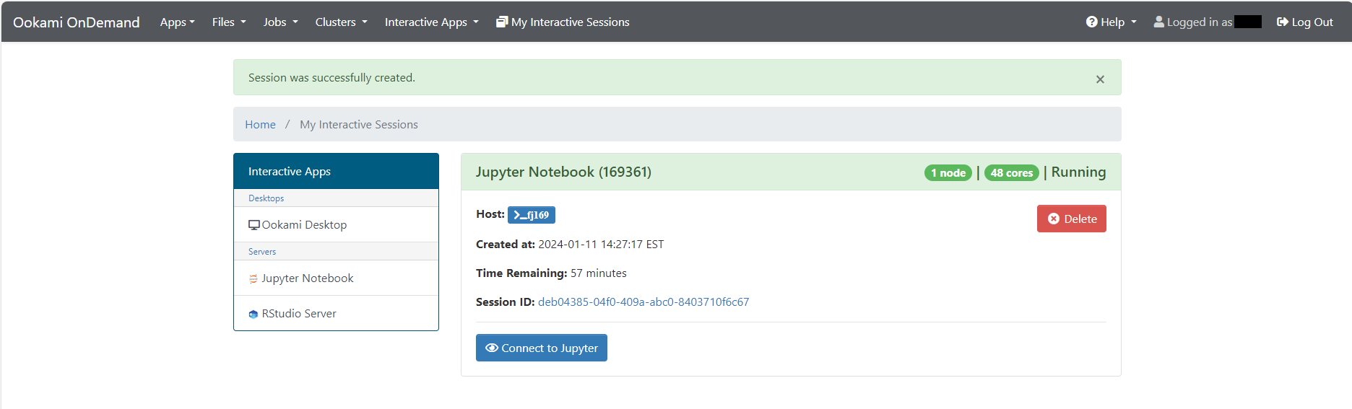Expand the Files dropdown menu
The image size is (1352, 409).
tap(229, 22)
